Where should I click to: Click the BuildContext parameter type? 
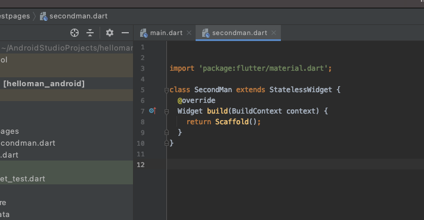click(256, 111)
